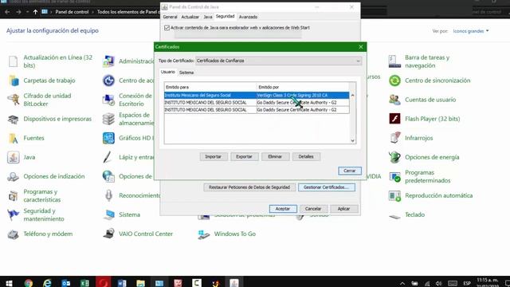Select the Usuario tab in Certificados
This screenshot has width=510, height=287.
[x=168, y=72]
